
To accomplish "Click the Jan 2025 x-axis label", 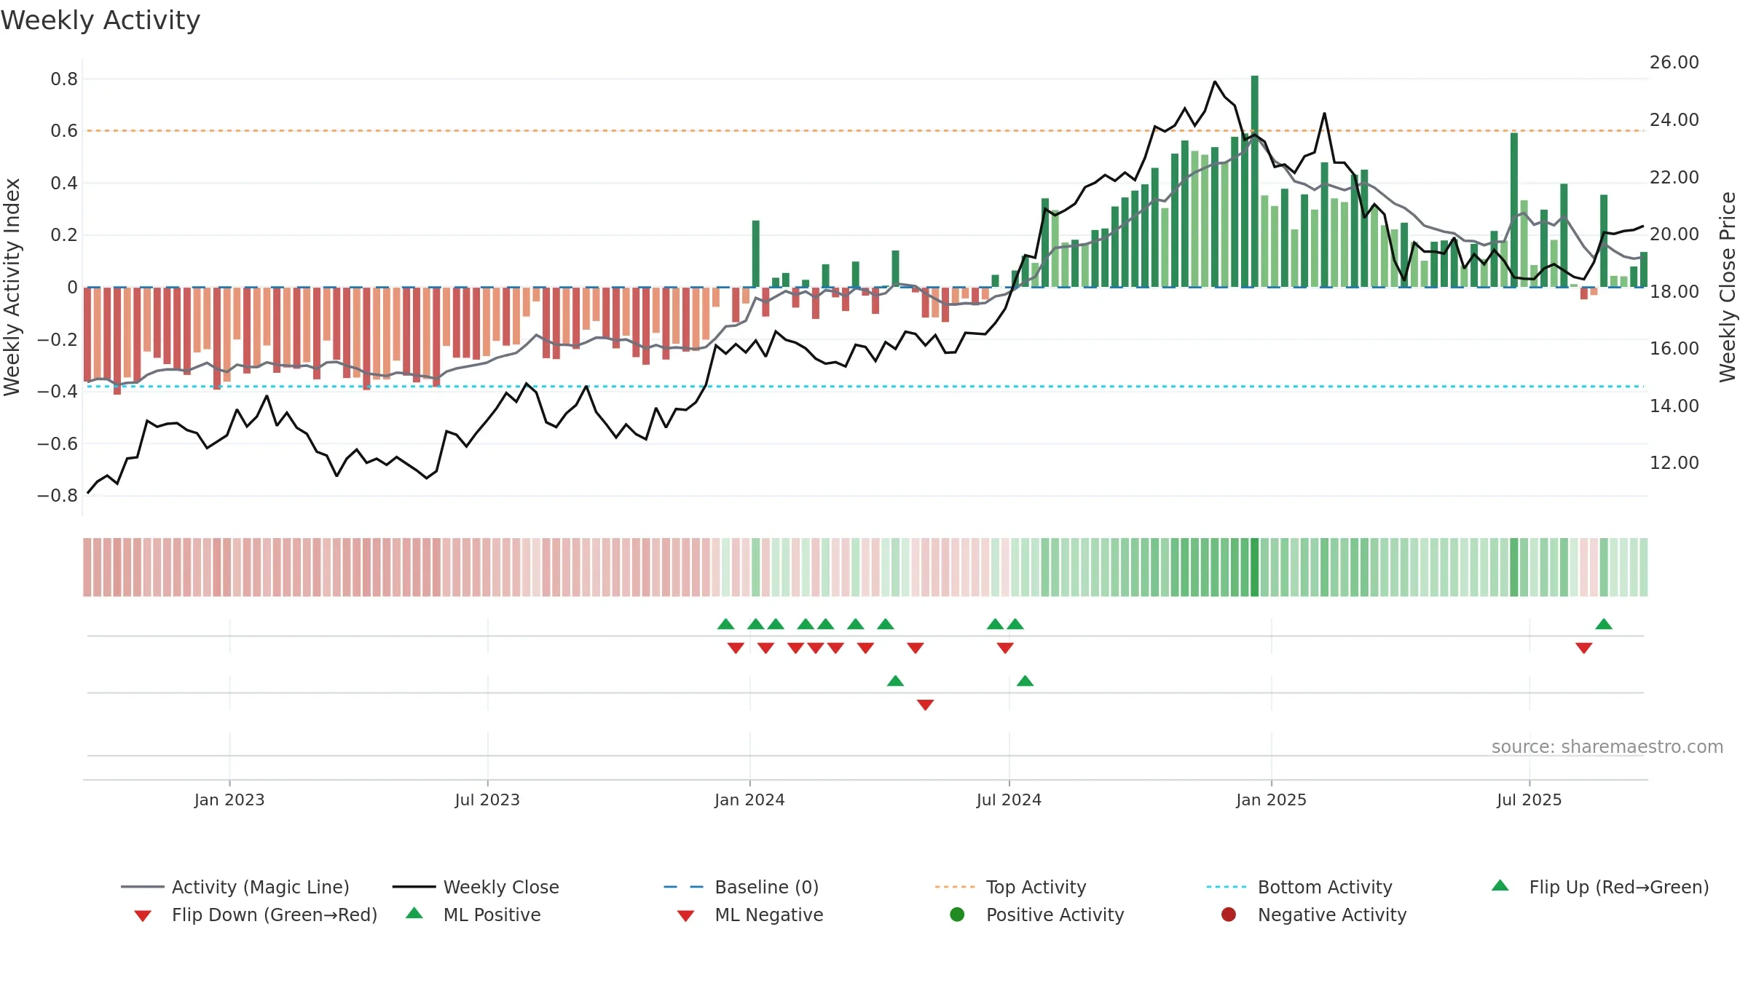I will (x=1272, y=800).
